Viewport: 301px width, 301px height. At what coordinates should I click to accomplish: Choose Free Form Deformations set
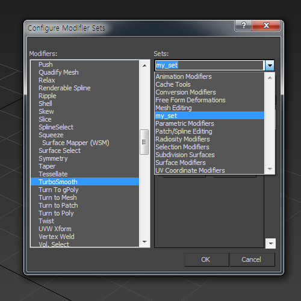pyautogui.click(x=209, y=100)
